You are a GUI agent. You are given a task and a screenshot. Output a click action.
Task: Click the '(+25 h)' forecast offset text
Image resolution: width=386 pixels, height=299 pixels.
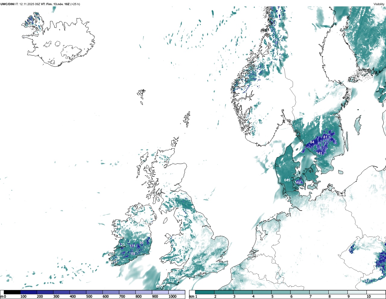tap(75, 4)
